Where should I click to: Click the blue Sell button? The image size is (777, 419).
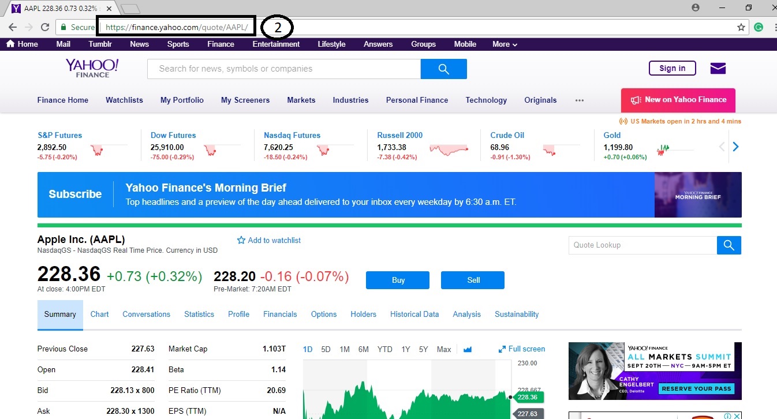click(x=473, y=280)
